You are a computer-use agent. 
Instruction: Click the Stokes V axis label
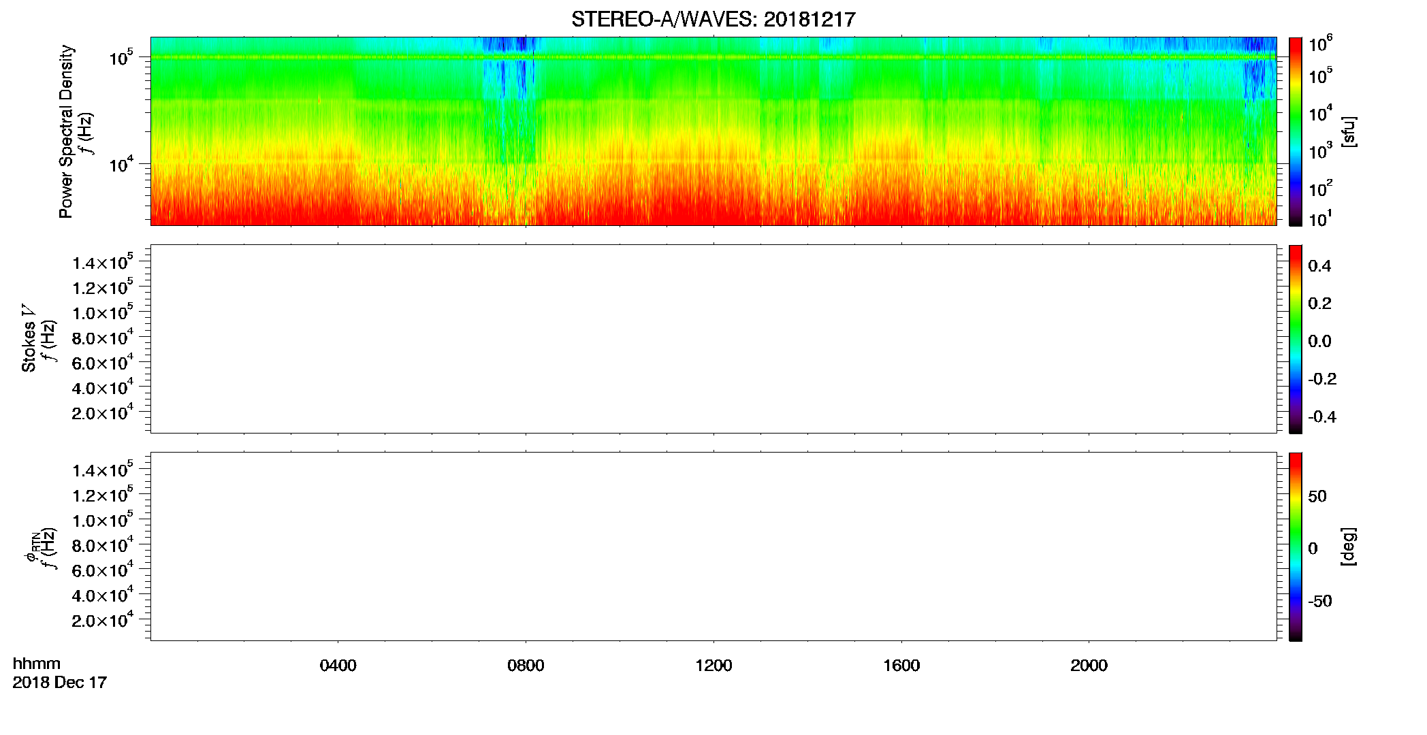click(x=29, y=338)
